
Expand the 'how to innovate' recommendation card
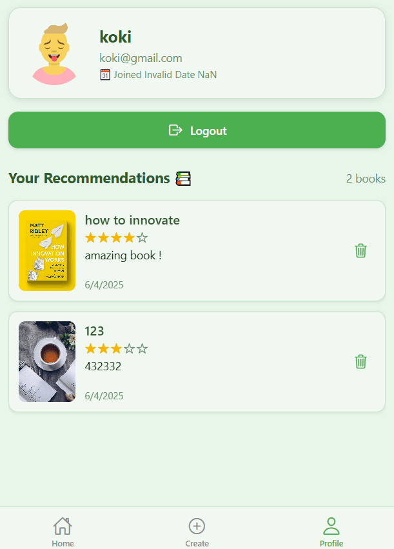[197, 251]
